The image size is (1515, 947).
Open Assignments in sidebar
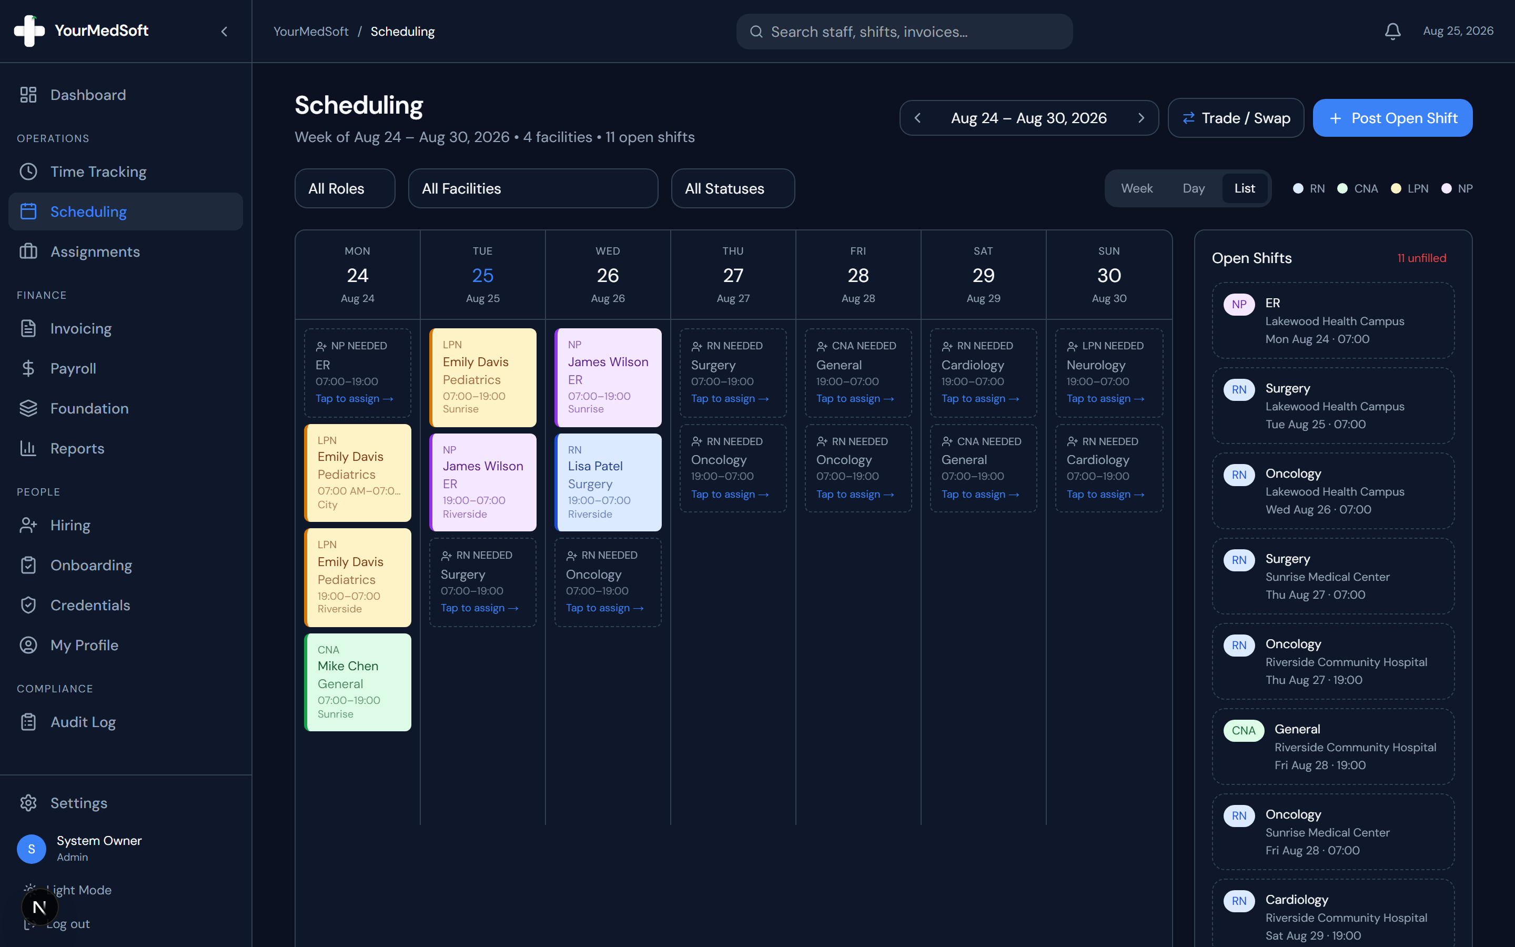tap(126, 251)
